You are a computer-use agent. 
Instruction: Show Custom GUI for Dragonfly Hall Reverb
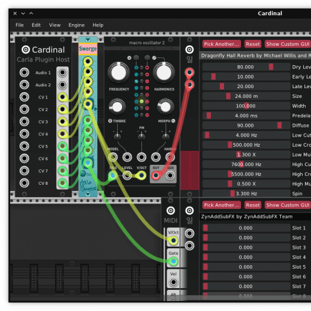pos(287,44)
